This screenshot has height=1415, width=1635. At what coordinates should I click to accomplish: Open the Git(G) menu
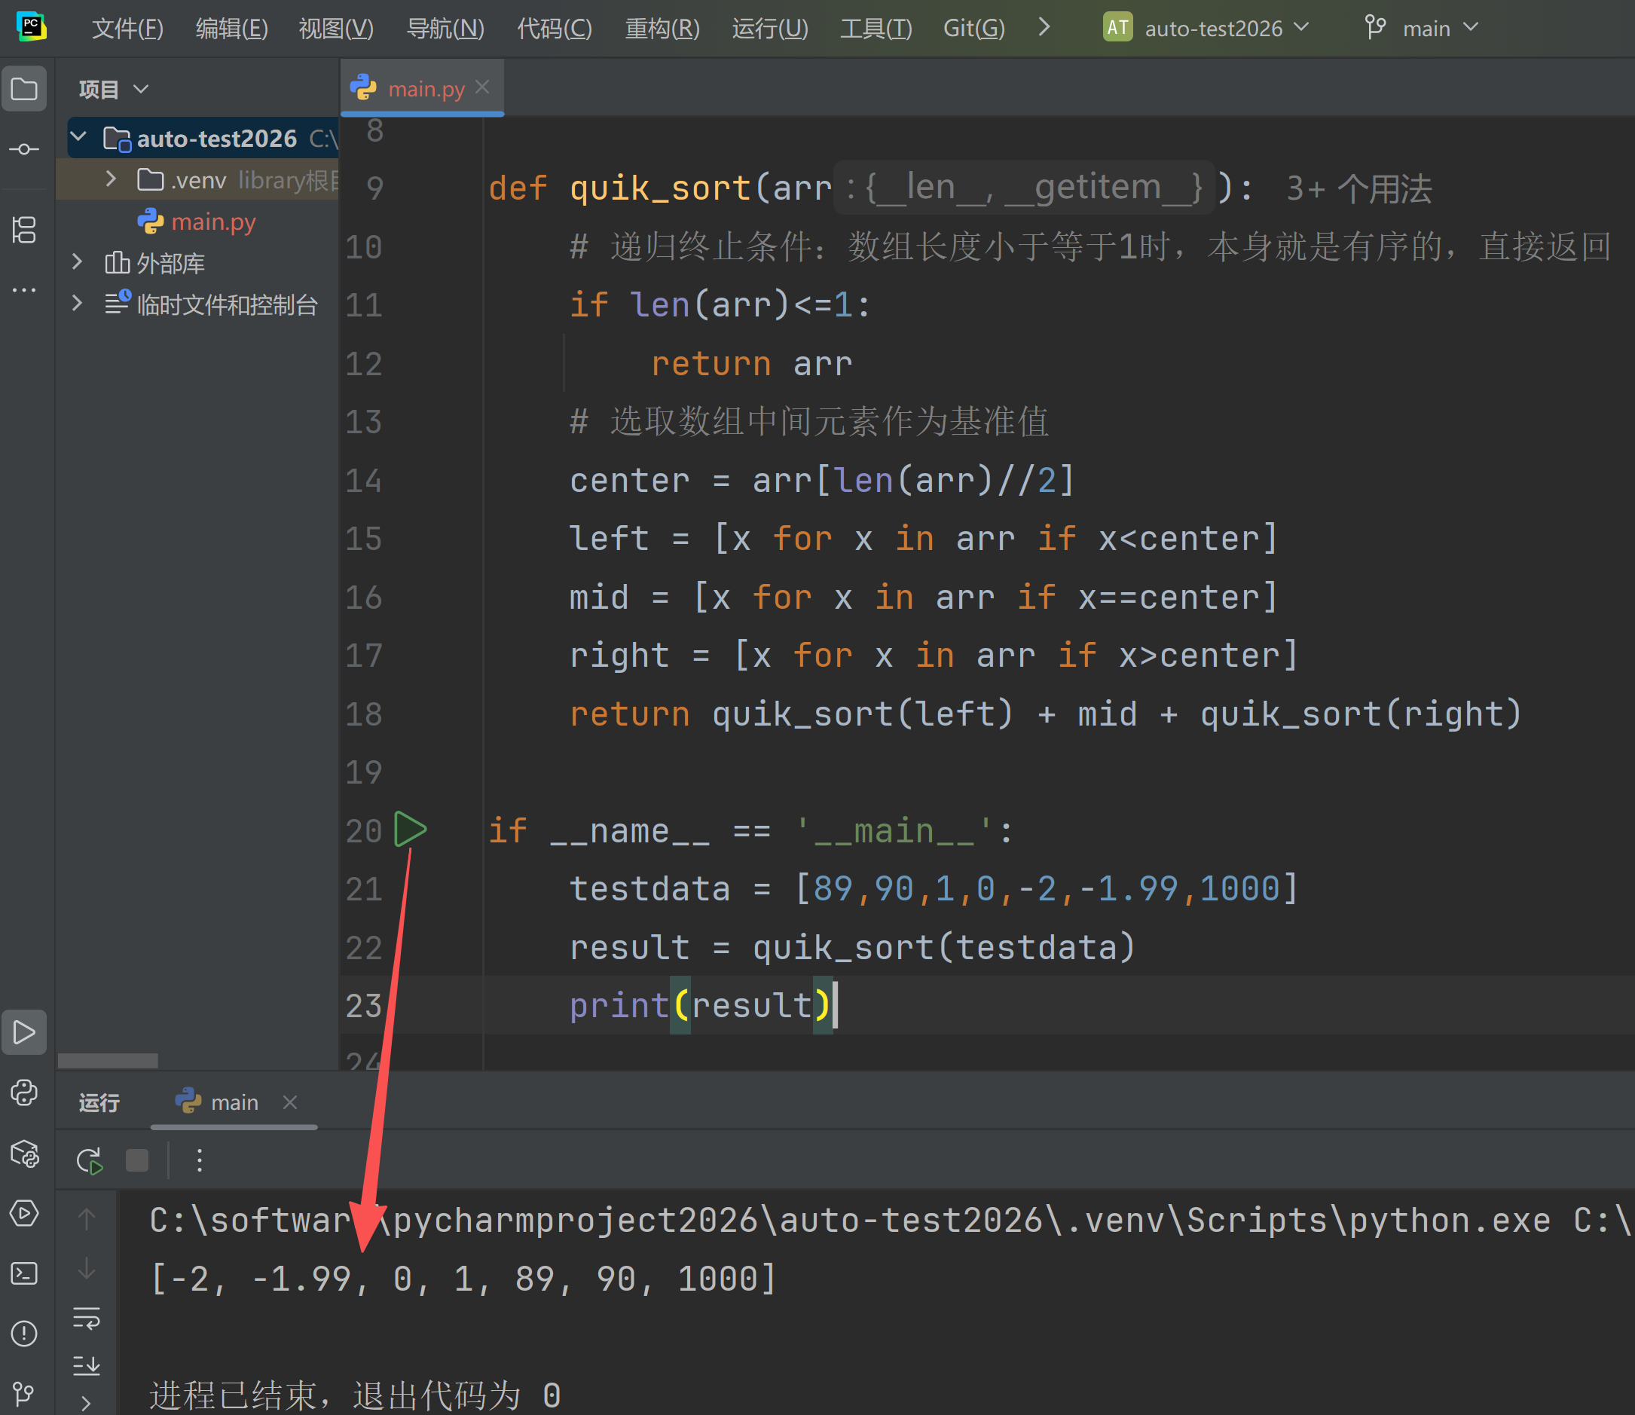[973, 29]
